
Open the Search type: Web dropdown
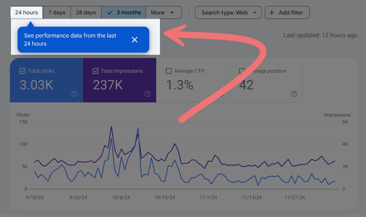228,13
